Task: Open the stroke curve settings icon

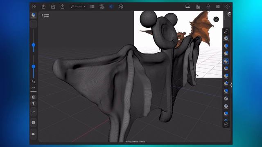Action: pyautogui.click(x=34, y=112)
